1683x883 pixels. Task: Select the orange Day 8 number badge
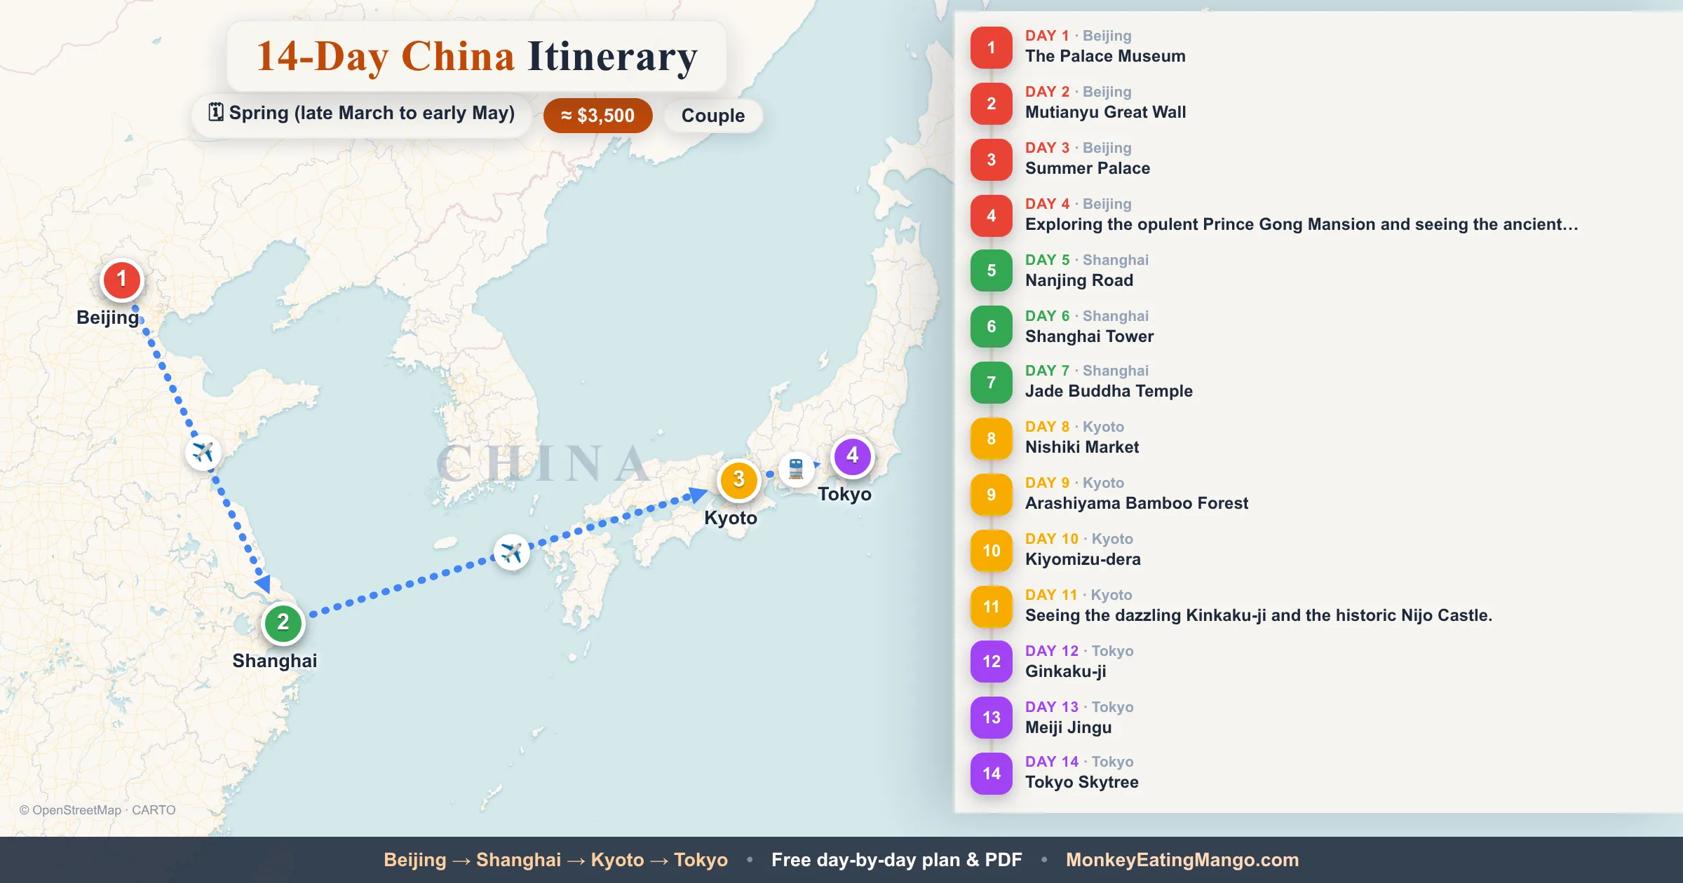tap(991, 439)
